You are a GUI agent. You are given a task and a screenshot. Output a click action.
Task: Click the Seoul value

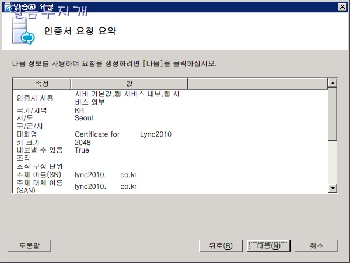pos(83,118)
